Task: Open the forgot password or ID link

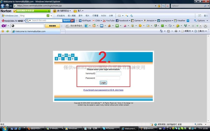Action: coord(103,90)
